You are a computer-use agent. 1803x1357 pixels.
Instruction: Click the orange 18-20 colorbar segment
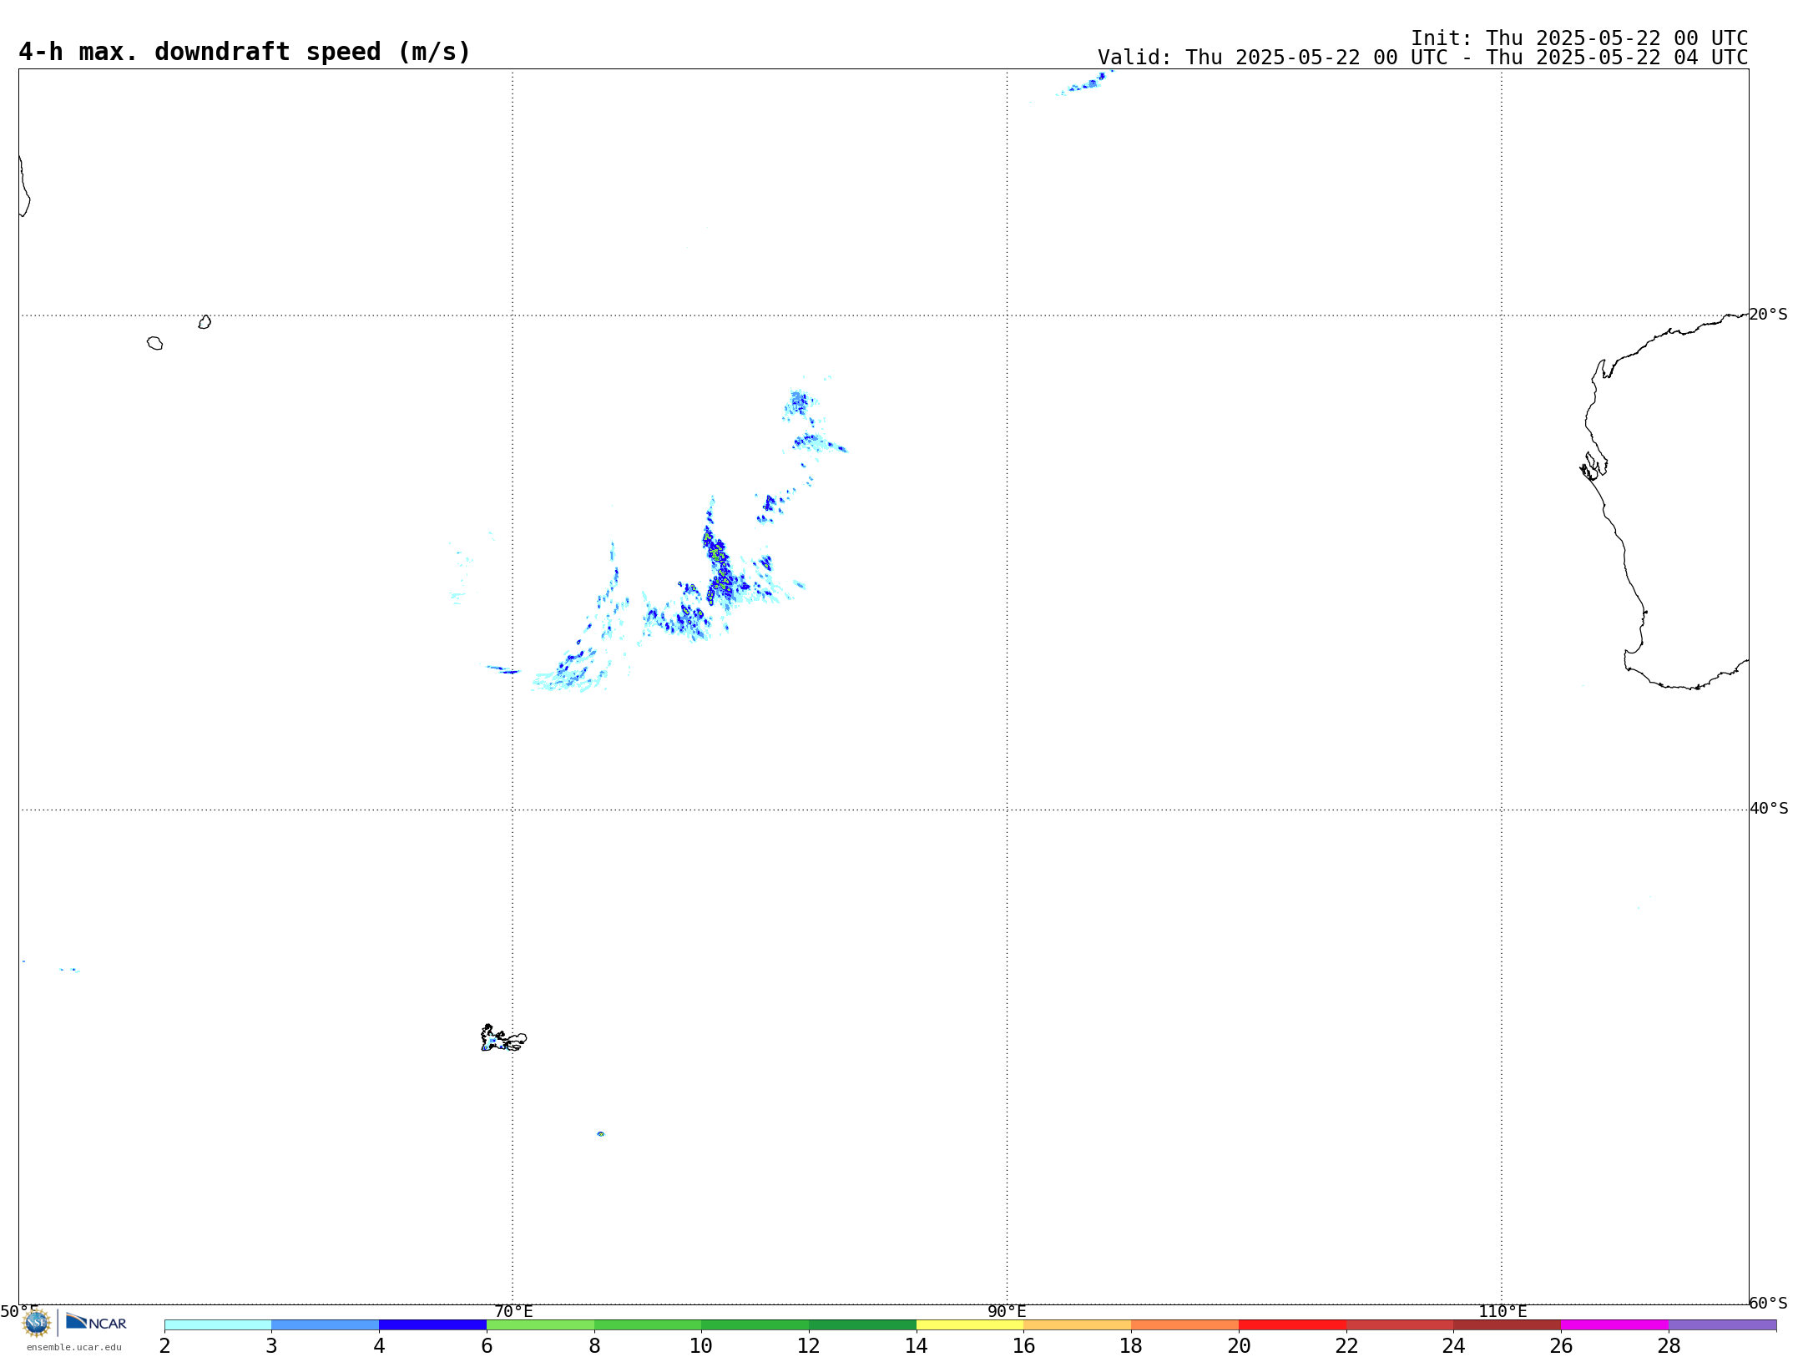(x=1184, y=1324)
